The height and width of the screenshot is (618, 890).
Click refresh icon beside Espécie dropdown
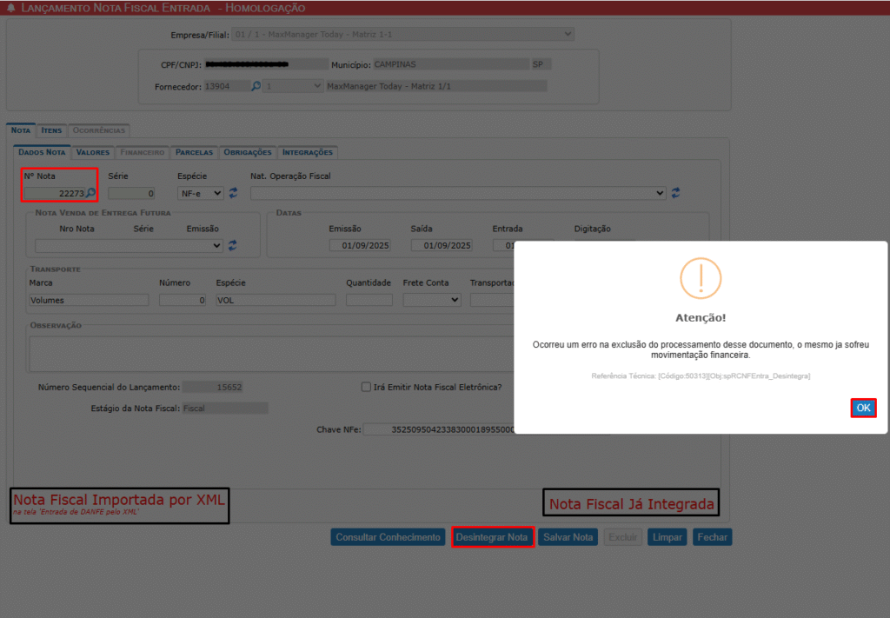click(x=233, y=193)
